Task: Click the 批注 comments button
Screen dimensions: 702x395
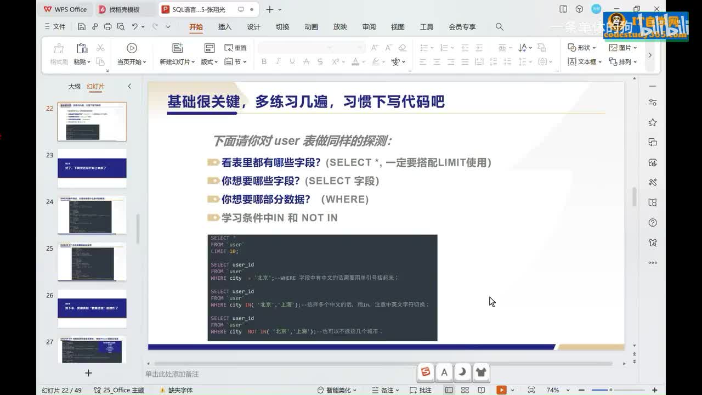Action: [420, 390]
